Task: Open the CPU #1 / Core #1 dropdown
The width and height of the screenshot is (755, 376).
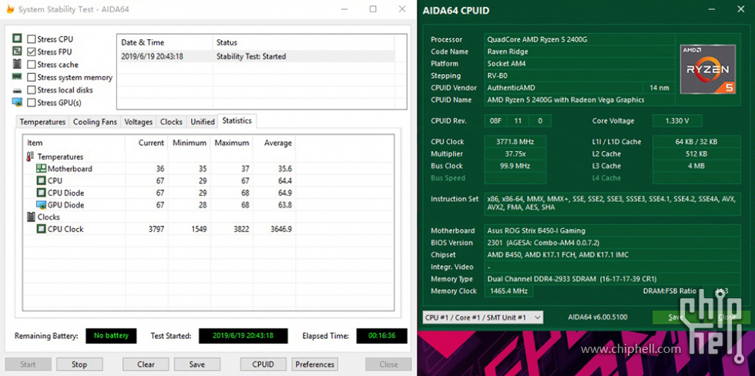Action: (x=482, y=317)
